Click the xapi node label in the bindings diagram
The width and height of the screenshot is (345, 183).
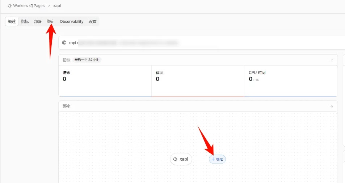click(184, 159)
